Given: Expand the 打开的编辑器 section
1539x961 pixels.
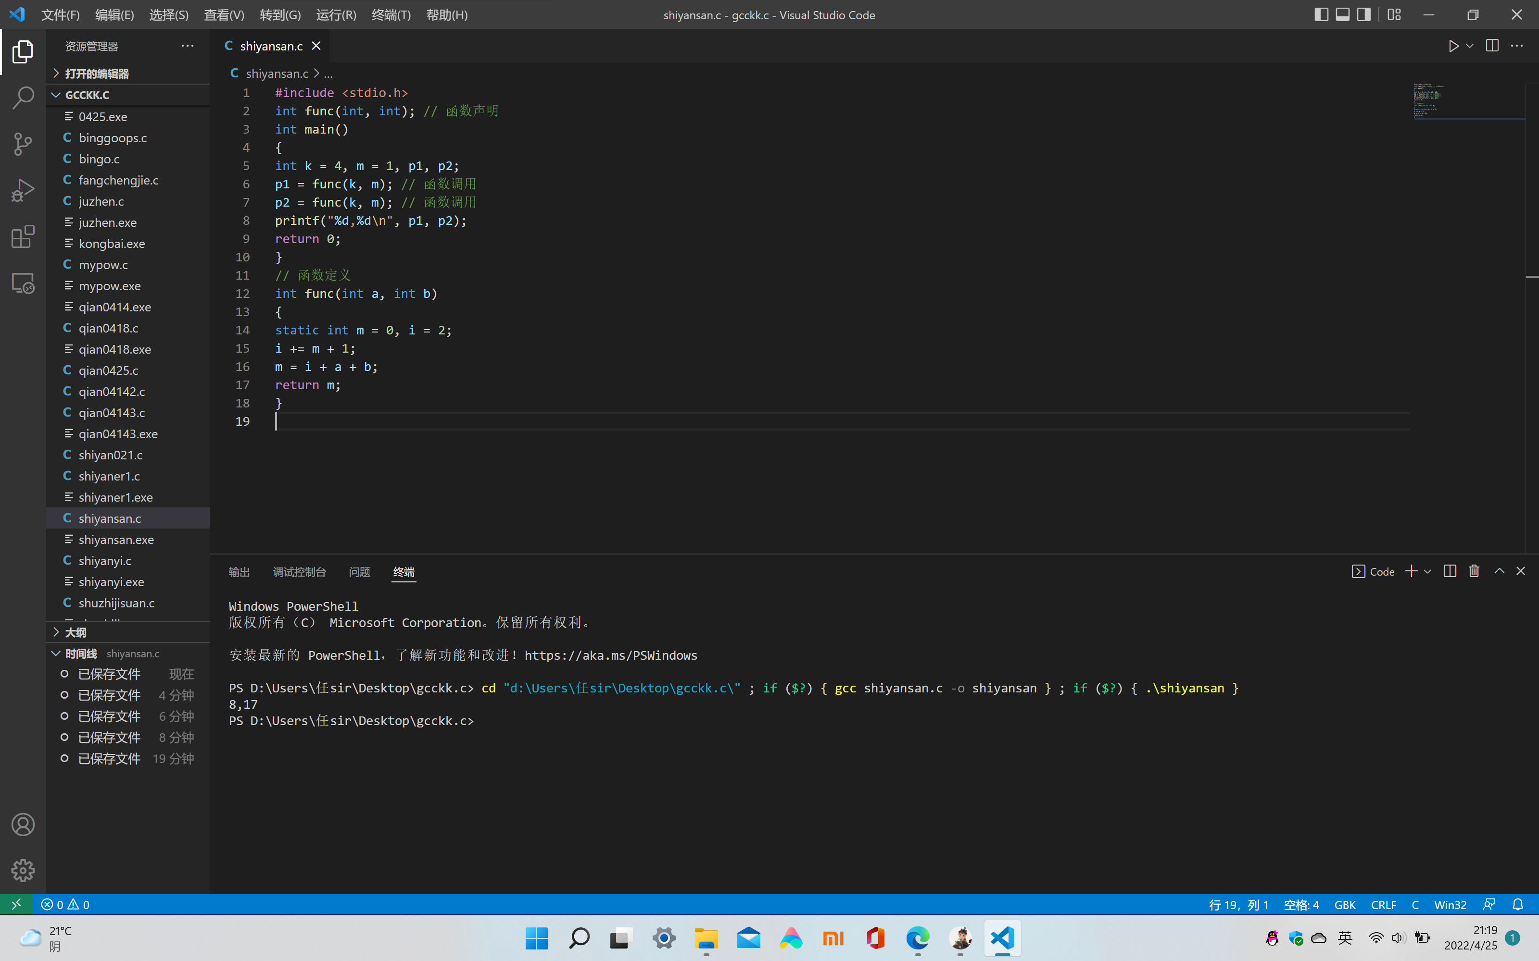Looking at the screenshot, I should 128,74.
